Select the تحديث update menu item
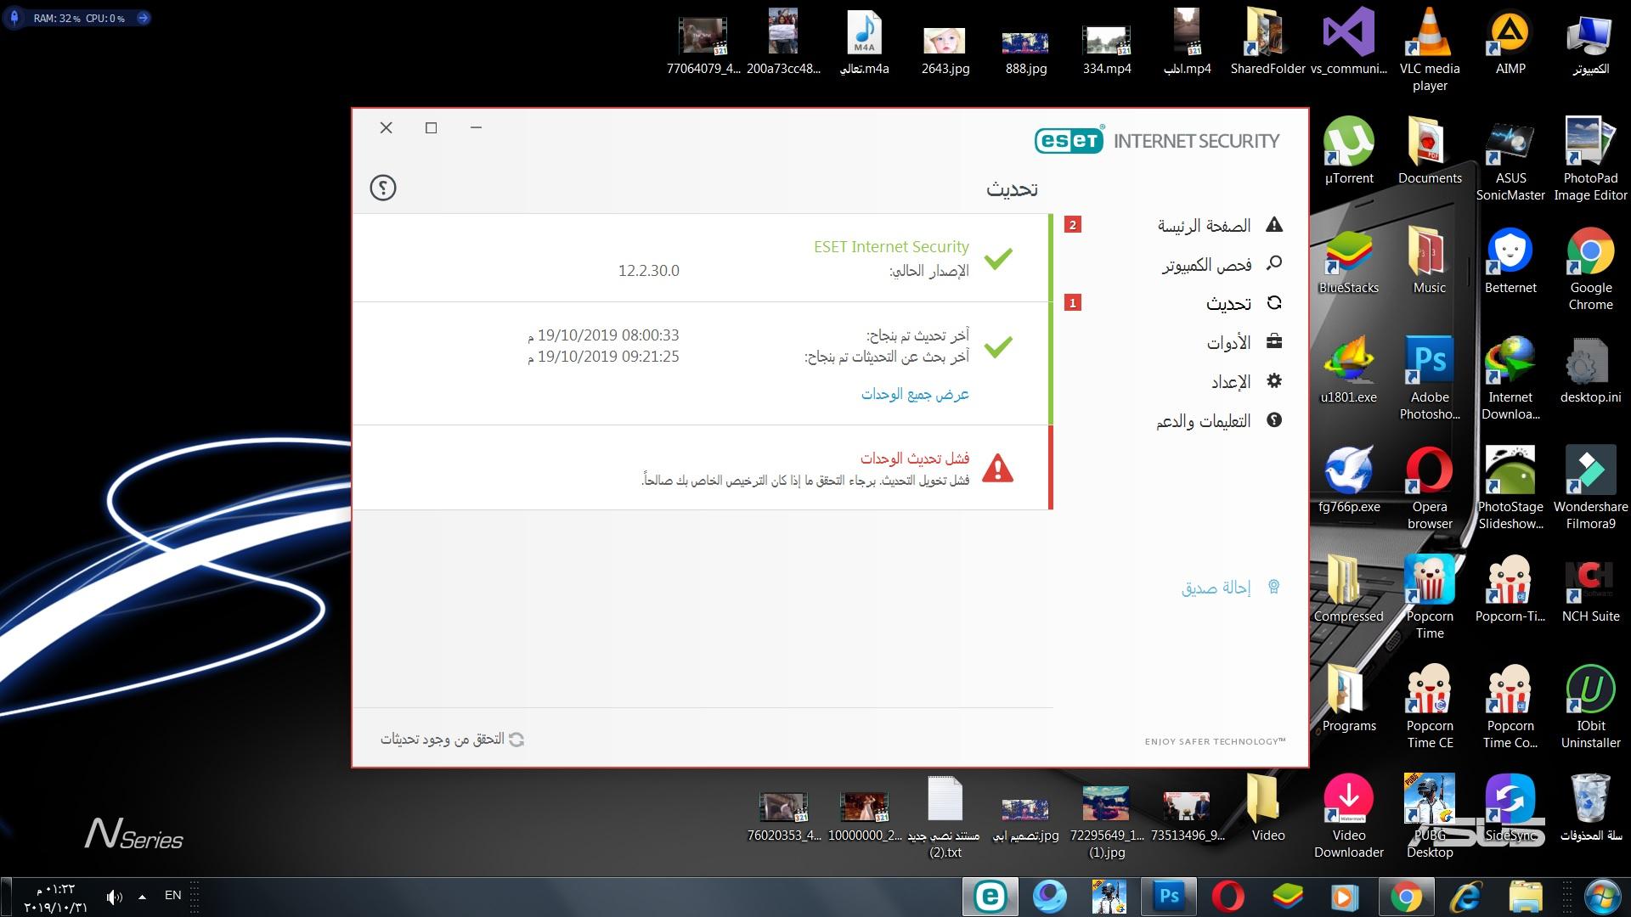 coord(1228,303)
